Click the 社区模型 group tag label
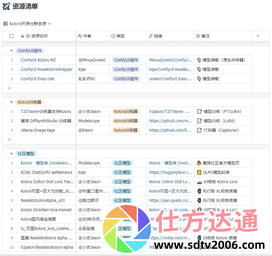The width and height of the screenshot is (272, 256). [x=26, y=154]
